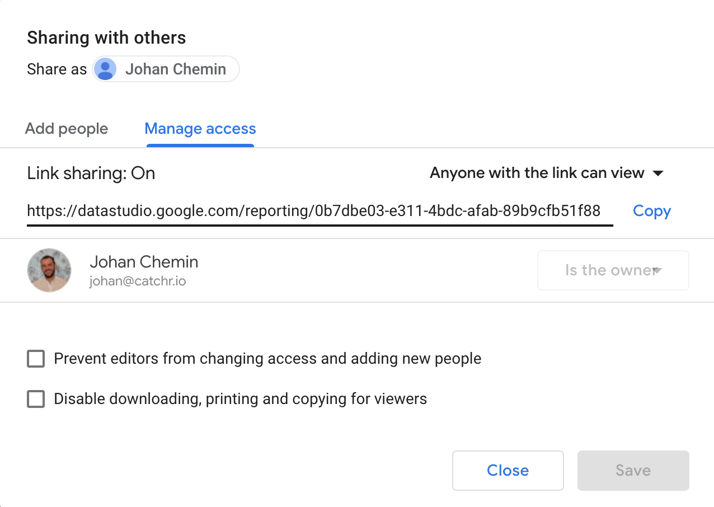Click the Share as Johan Chemin chip
714x507 pixels.
click(166, 69)
